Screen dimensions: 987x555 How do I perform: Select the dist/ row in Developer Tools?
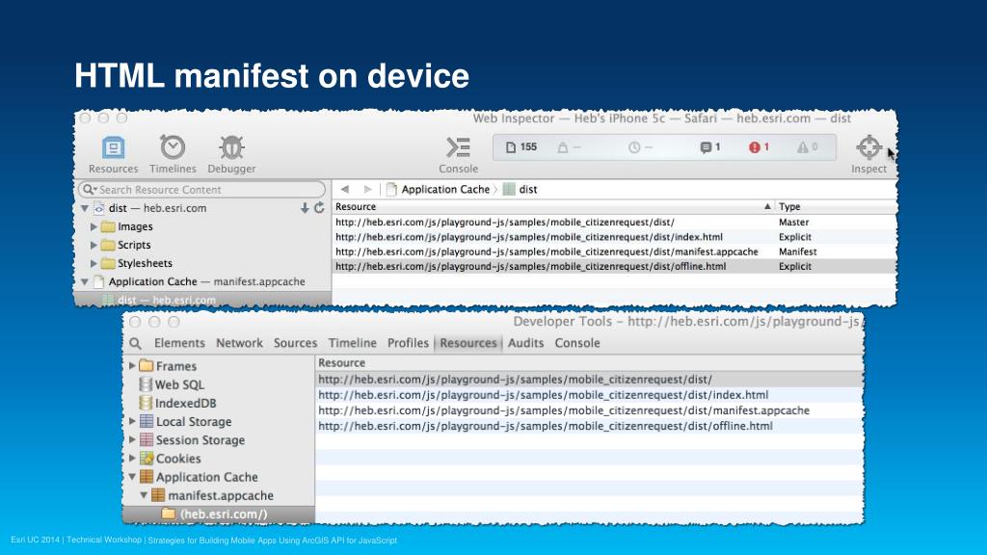(x=589, y=380)
